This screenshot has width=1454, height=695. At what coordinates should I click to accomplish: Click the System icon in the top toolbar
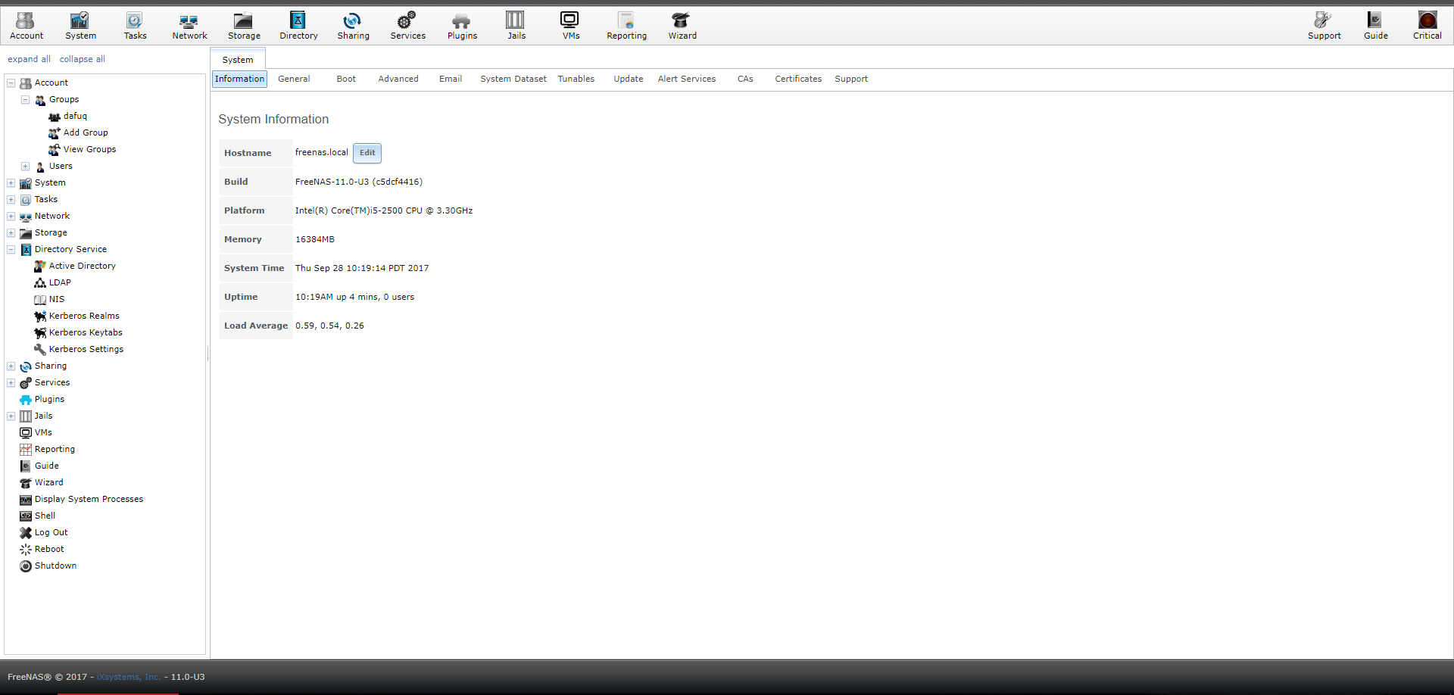pos(80,26)
